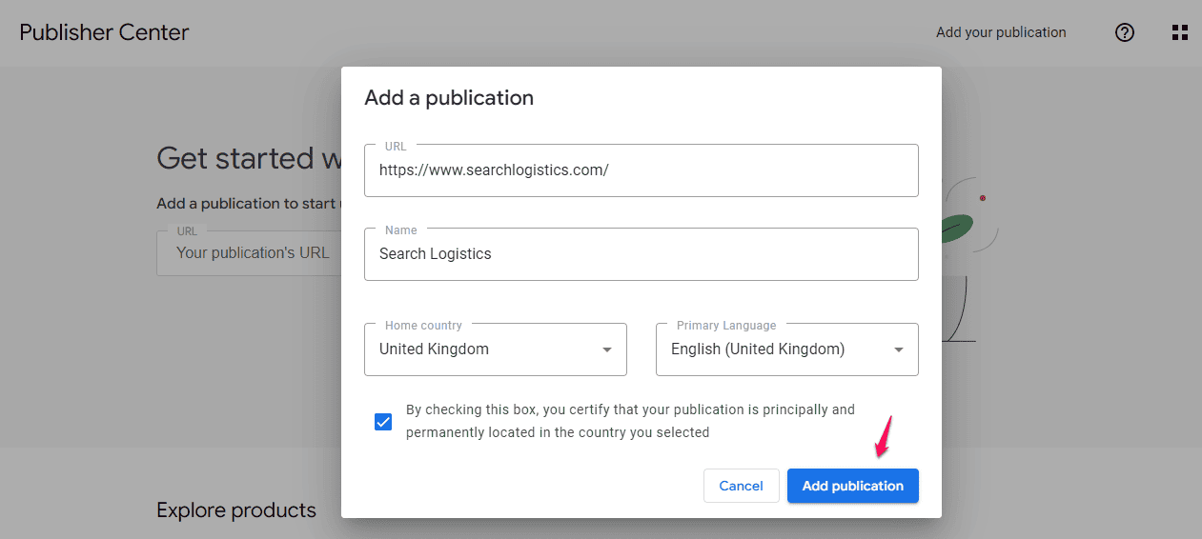Open the help question mark icon
1202x539 pixels.
[x=1125, y=32]
